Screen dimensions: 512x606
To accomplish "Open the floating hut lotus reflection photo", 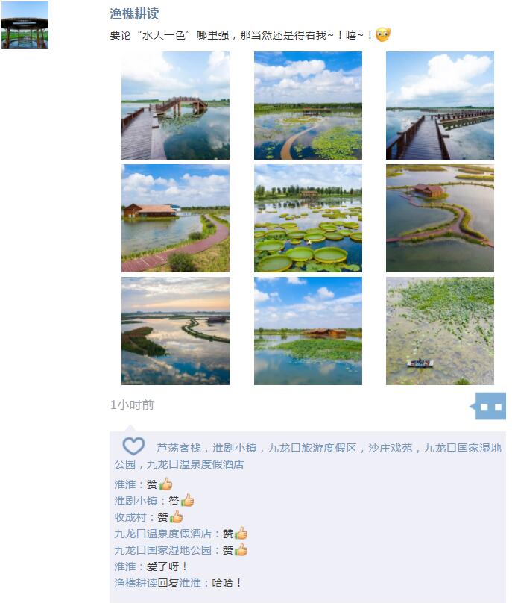I will pos(308,331).
